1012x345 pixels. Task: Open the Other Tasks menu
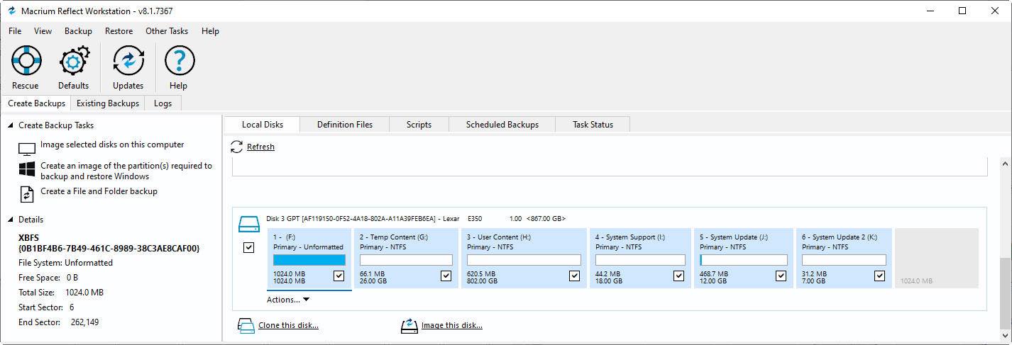(167, 31)
